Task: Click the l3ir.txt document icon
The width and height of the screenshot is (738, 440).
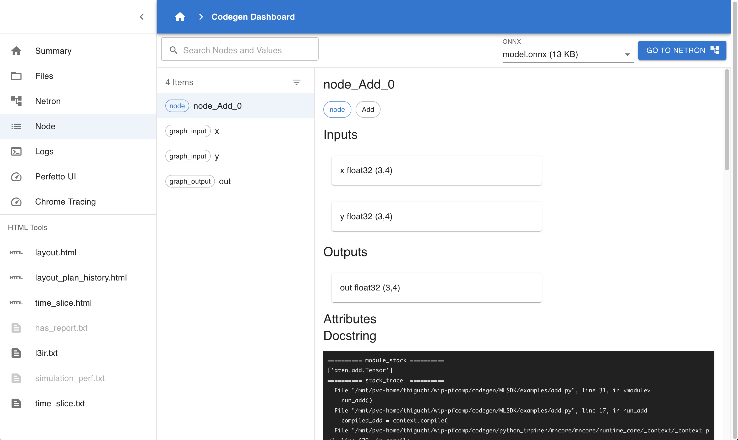Action: (16, 353)
